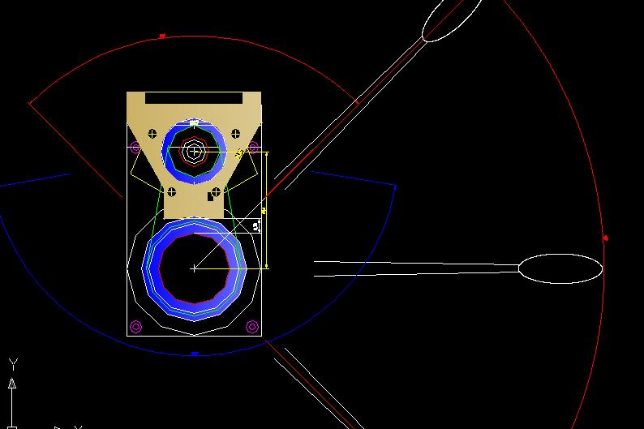Select the lower-left crosshair hole on tan plate
644x429 pixels.
[x=171, y=192]
